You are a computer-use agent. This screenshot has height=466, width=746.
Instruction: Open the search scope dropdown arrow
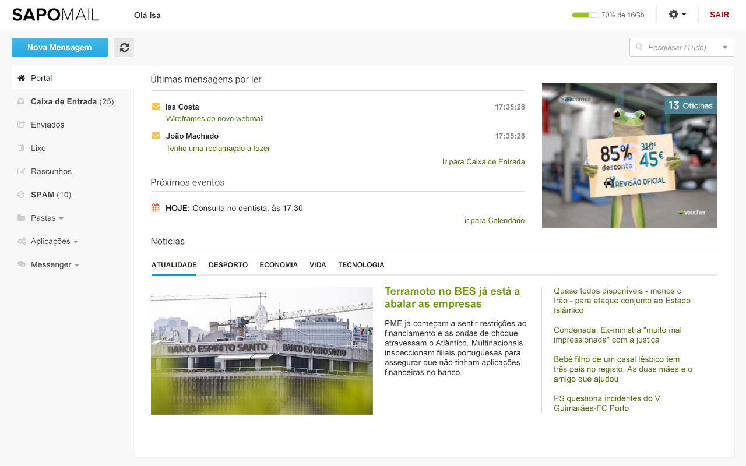725,47
